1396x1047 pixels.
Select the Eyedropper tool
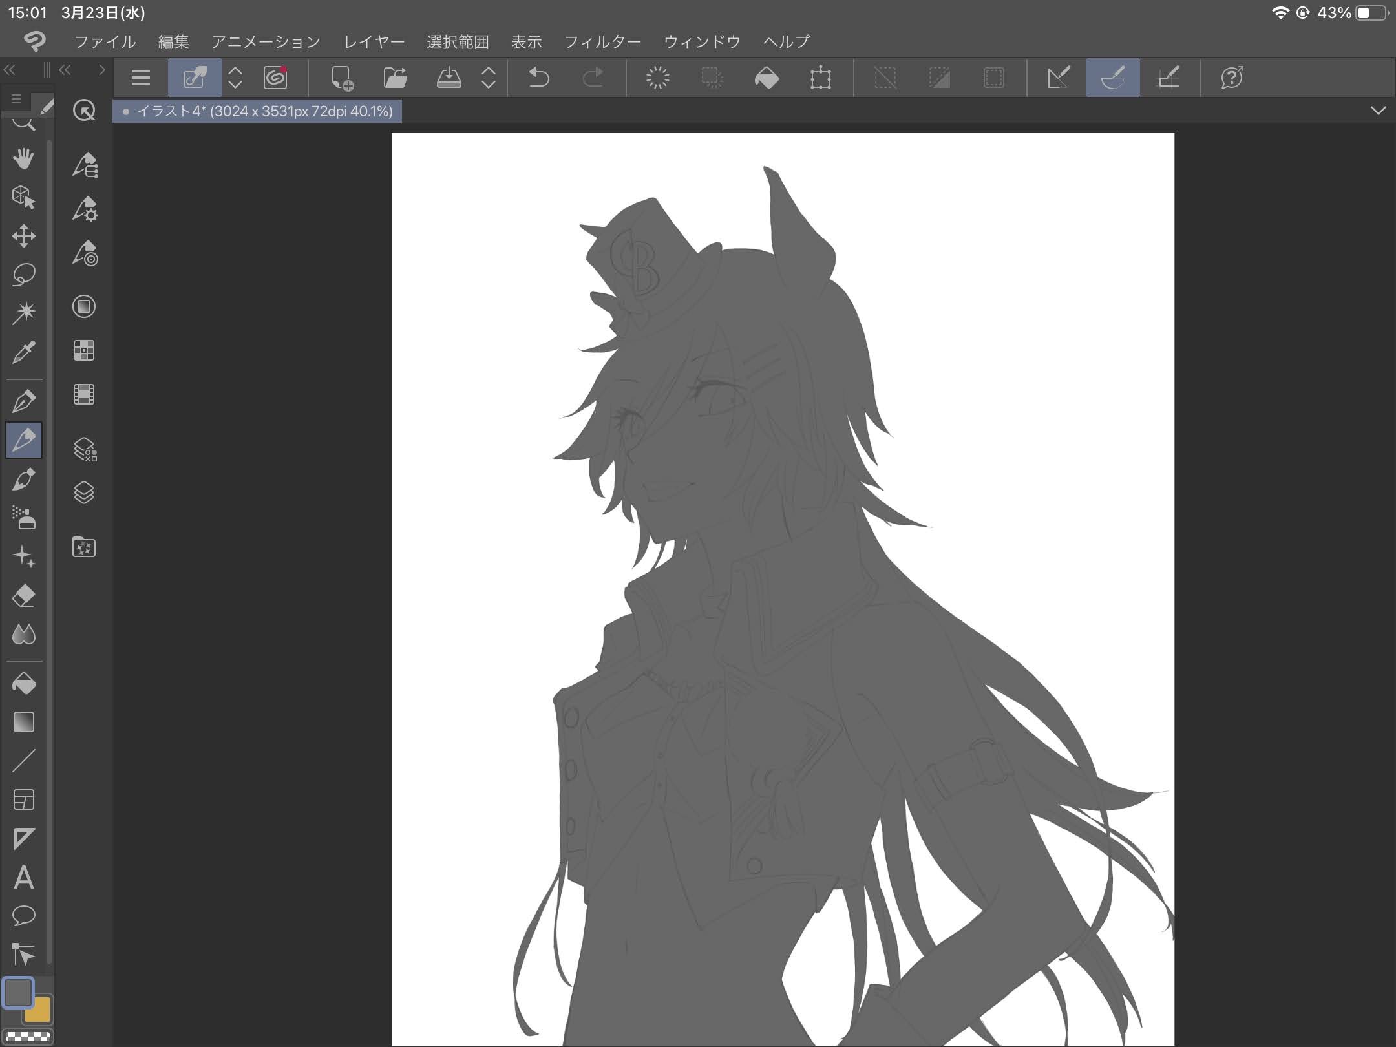pos(24,352)
